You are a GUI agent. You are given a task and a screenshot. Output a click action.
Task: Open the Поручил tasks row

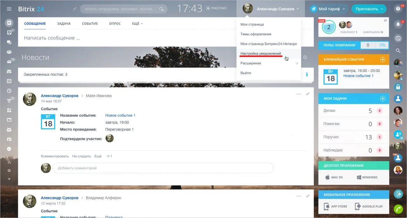pyautogui.click(x=354, y=137)
